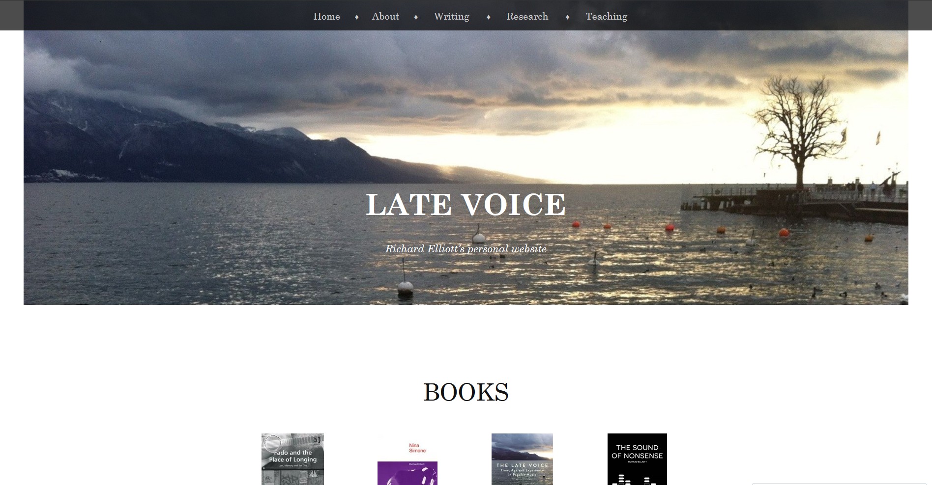Click the diamond separator between Research and Teaching

(567, 17)
